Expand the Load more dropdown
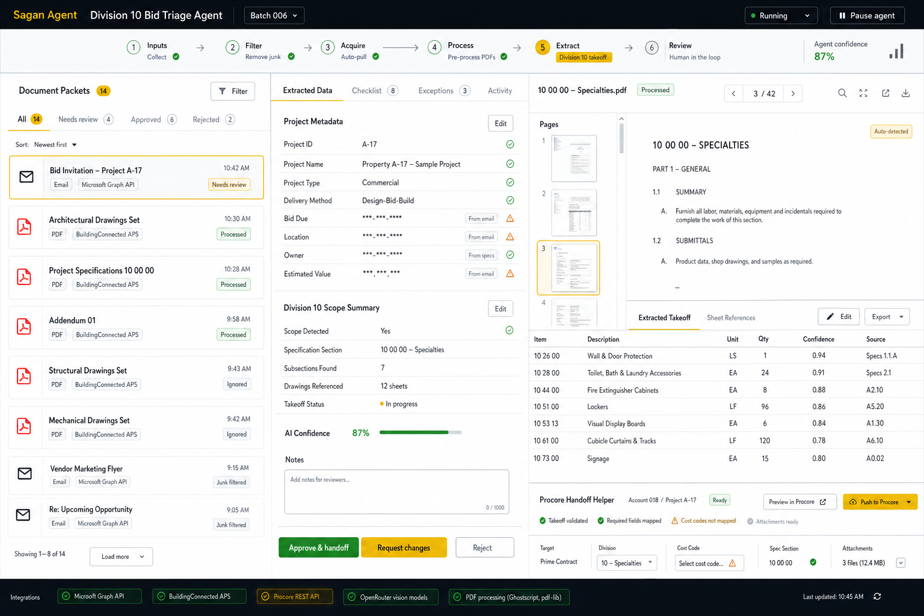This screenshot has width=924, height=616. 121,556
